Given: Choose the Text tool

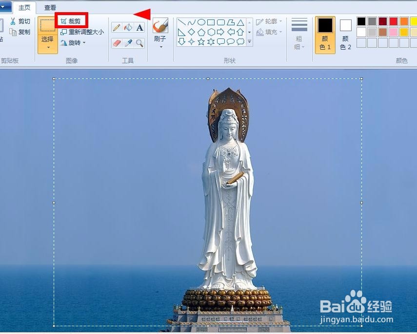Looking at the screenshot, I should click(x=139, y=27).
